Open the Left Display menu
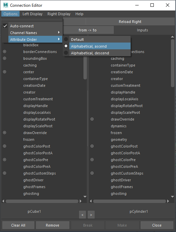 pyautogui.click(x=32, y=14)
